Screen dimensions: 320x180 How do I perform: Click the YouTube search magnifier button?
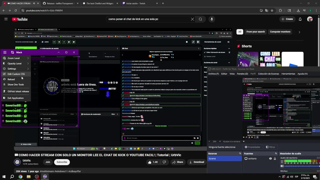click(x=200, y=19)
